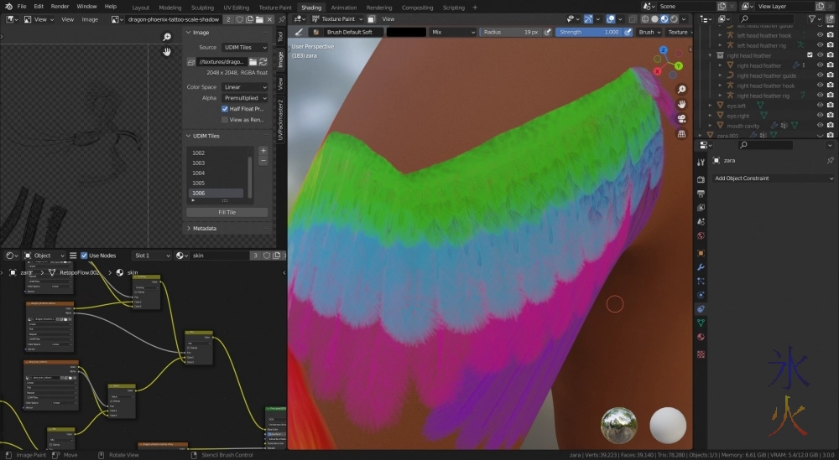Image resolution: width=839 pixels, height=460 pixels.
Task: Expand the Metadata panel
Action: [x=204, y=228]
